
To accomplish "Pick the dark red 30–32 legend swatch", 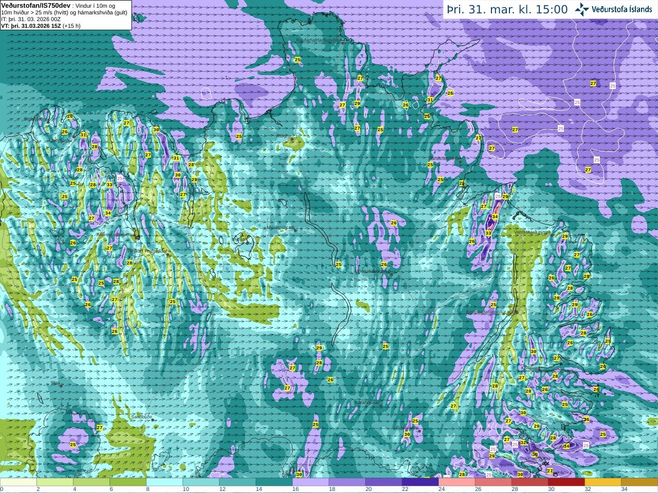I will (x=566, y=482).
